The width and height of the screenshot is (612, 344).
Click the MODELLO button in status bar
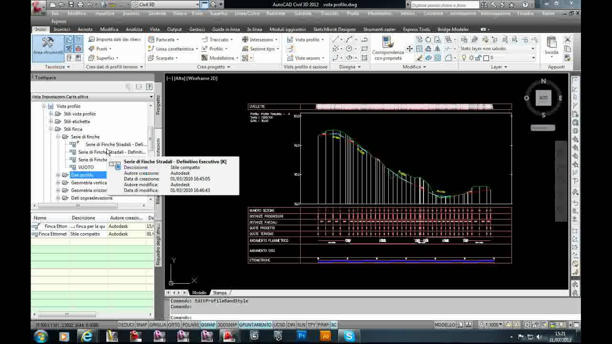pos(445,325)
